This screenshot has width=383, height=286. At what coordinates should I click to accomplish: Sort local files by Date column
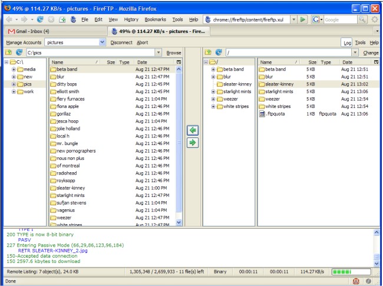point(142,62)
